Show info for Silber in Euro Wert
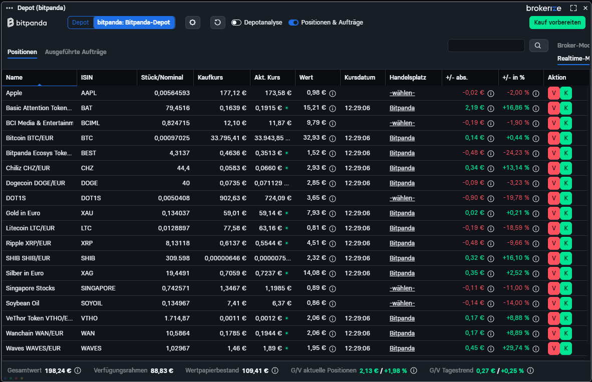Viewport: 592px width, 382px height. pyautogui.click(x=333, y=274)
